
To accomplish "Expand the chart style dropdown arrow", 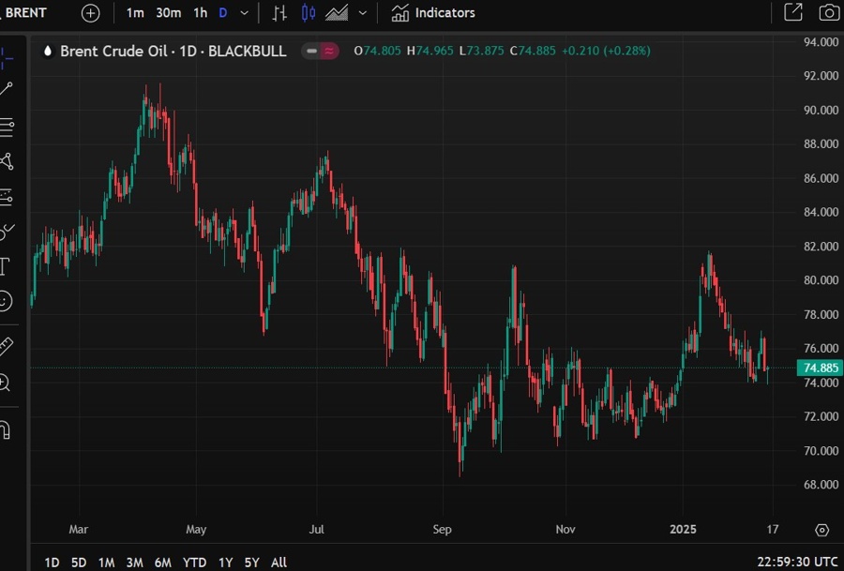I will pyautogui.click(x=363, y=13).
